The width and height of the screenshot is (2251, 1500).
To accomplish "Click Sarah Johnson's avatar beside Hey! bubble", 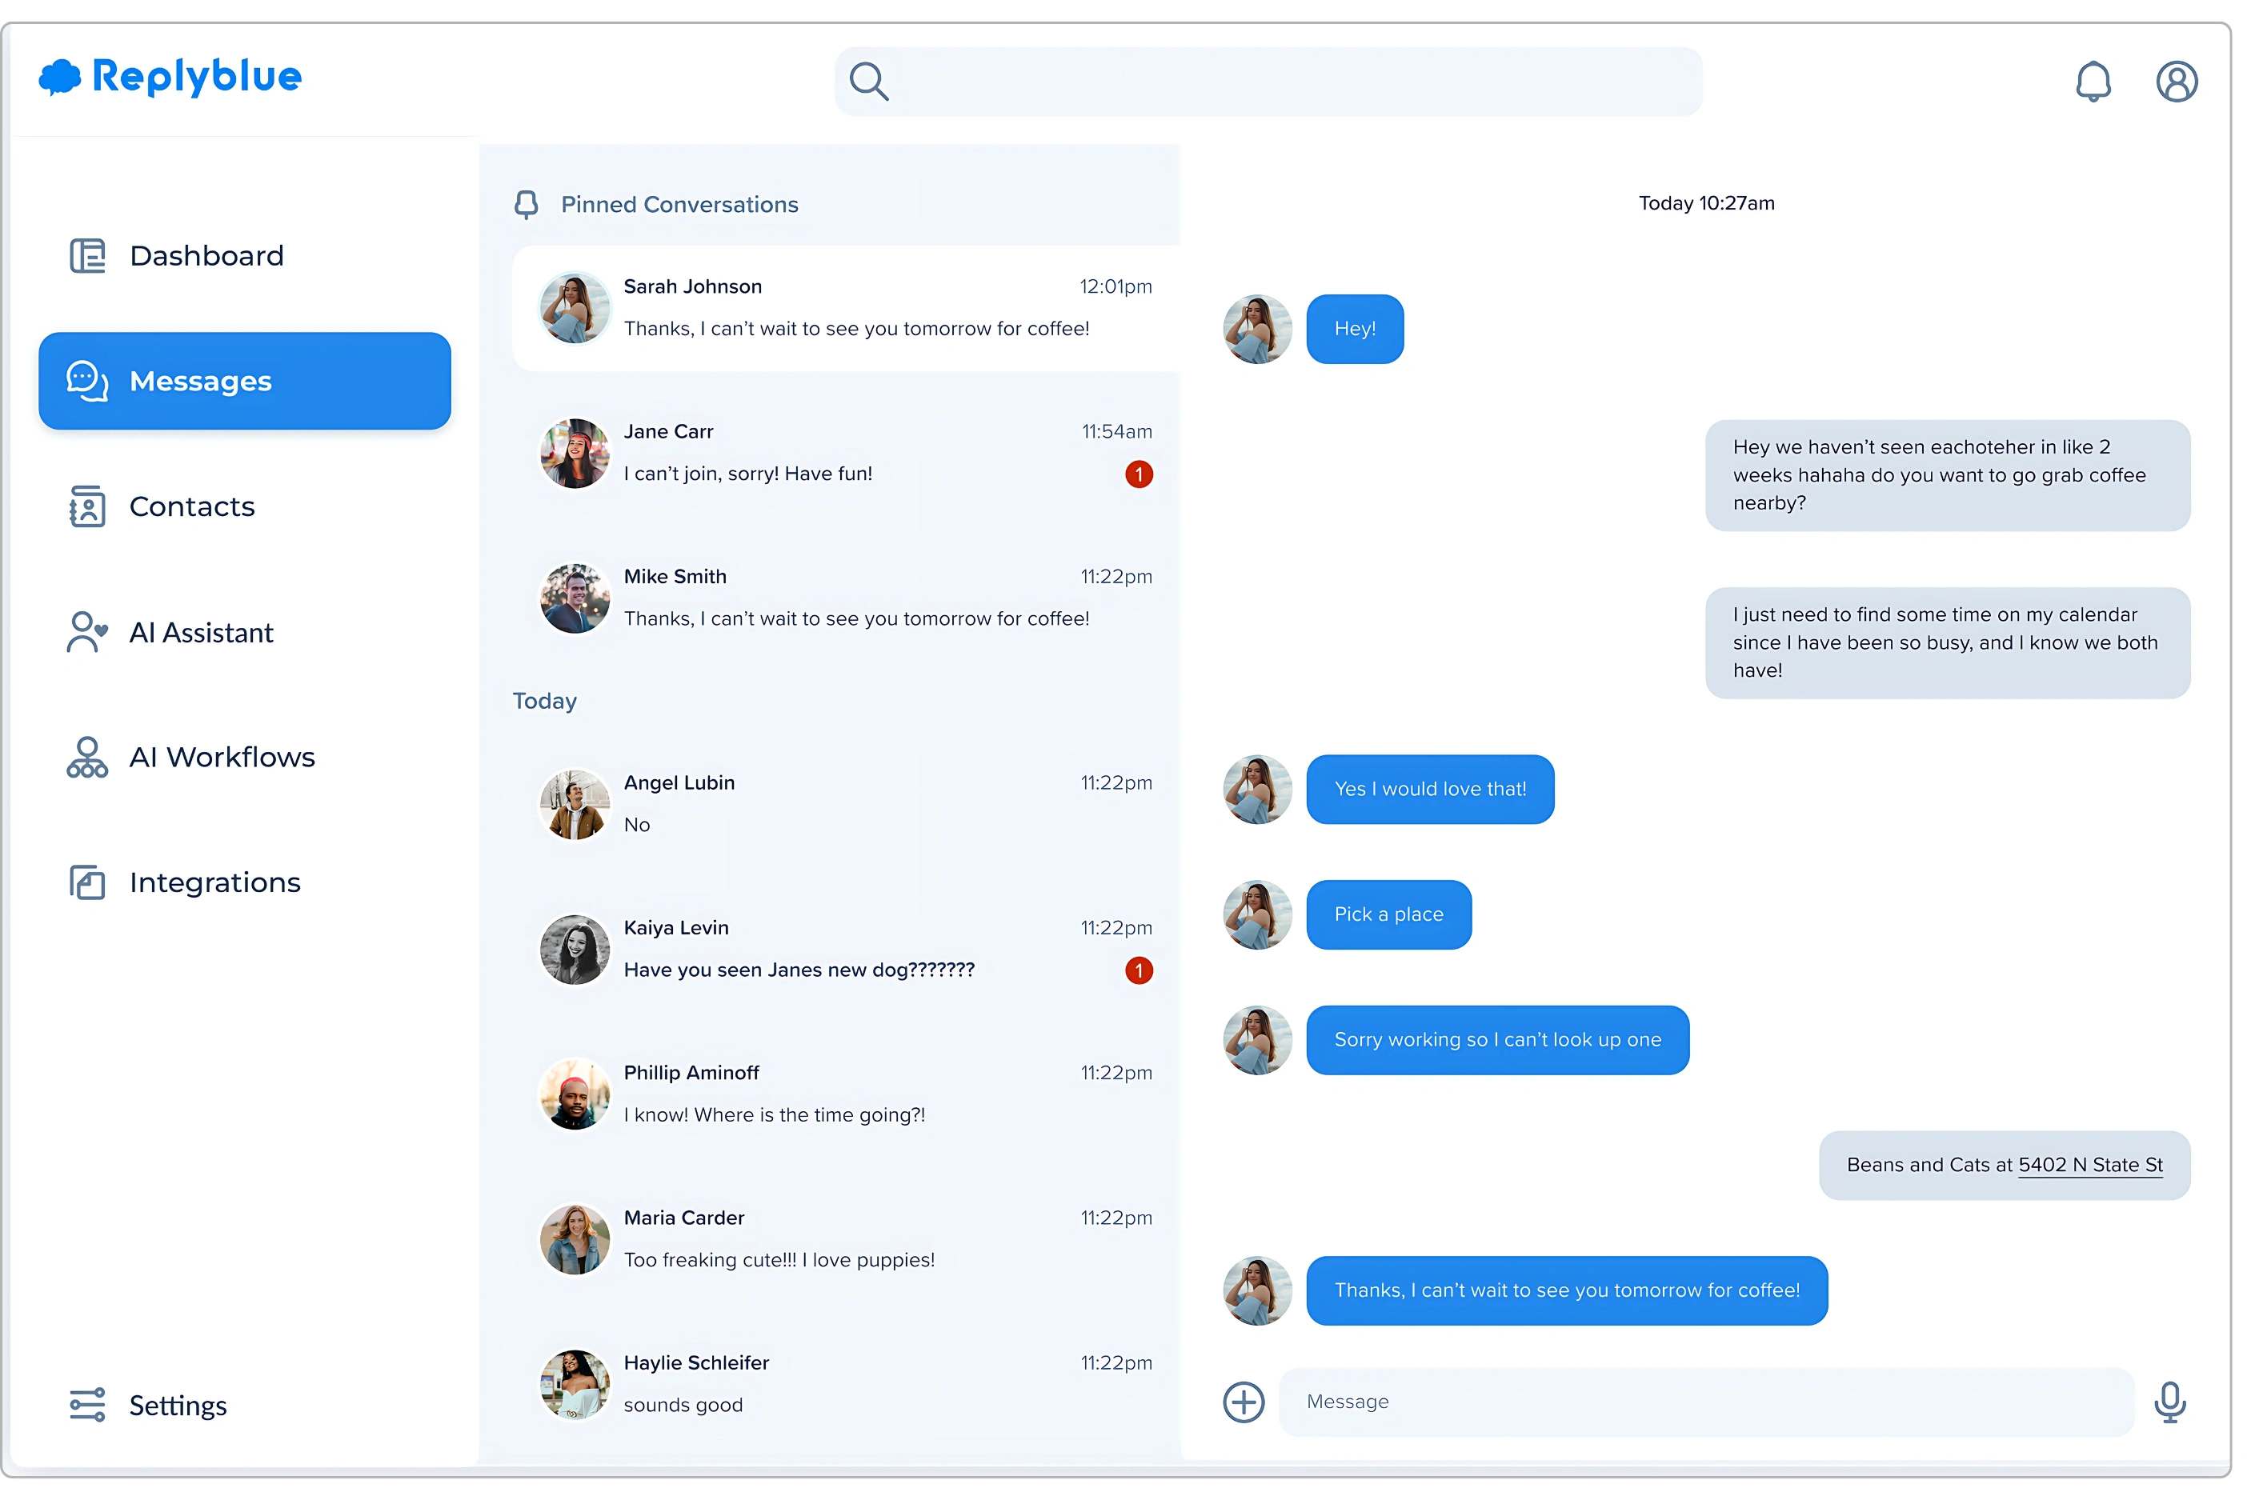I will click(1257, 329).
